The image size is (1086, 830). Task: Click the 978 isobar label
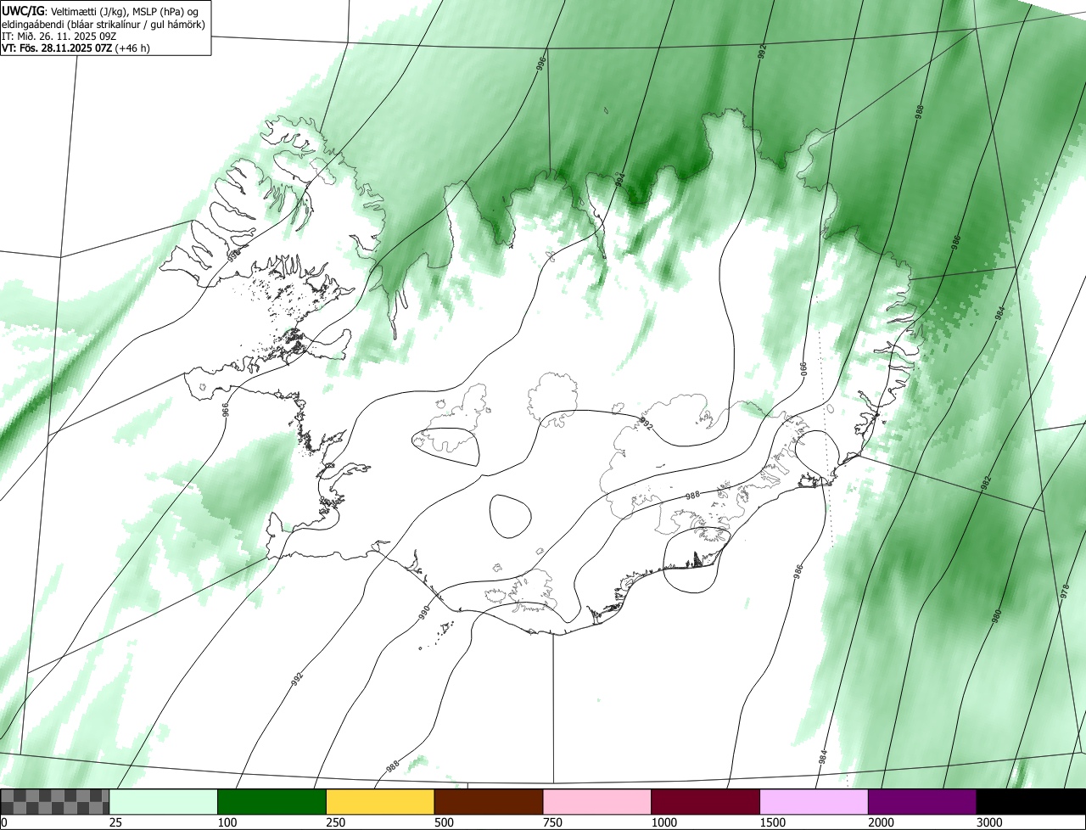pyautogui.click(x=1066, y=593)
